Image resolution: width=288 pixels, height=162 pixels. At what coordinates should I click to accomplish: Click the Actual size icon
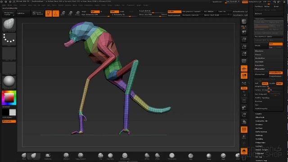(x=244, y=47)
